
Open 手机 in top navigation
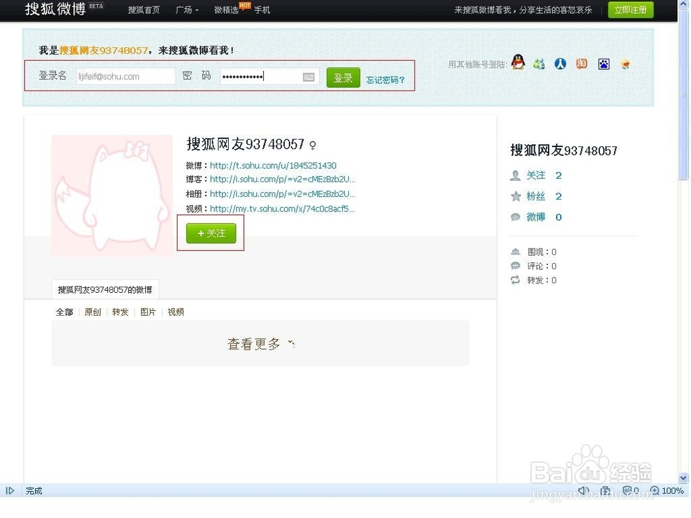point(262,10)
